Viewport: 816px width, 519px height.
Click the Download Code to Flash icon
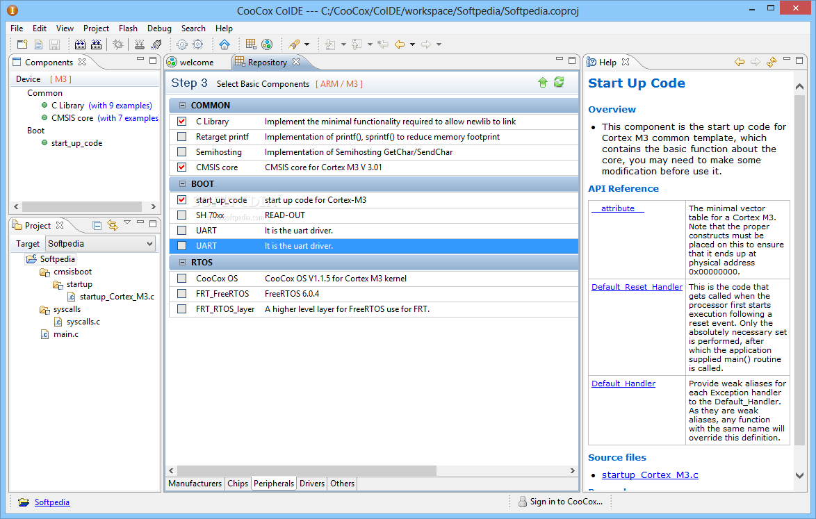(140, 44)
